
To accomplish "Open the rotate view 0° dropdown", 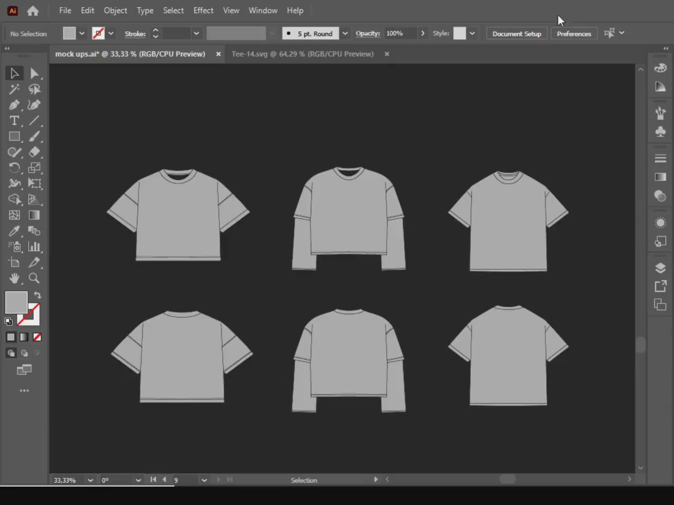I will (x=138, y=480).
